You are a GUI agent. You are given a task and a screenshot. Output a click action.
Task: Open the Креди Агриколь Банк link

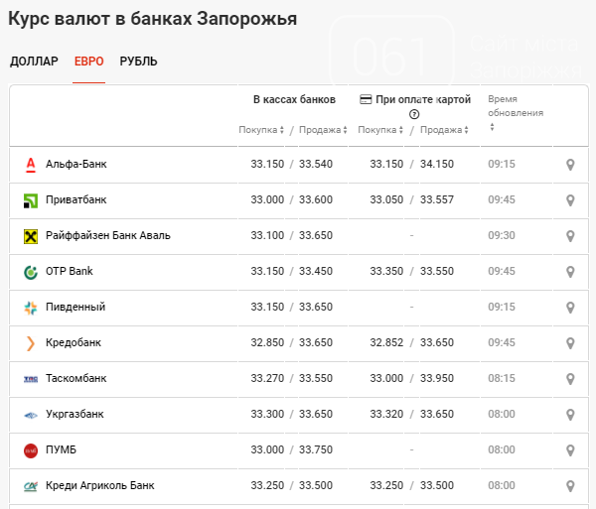(x=99, y=486)
